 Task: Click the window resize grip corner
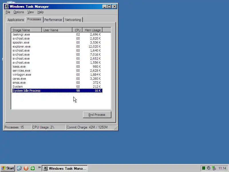[x=116, y=128]
